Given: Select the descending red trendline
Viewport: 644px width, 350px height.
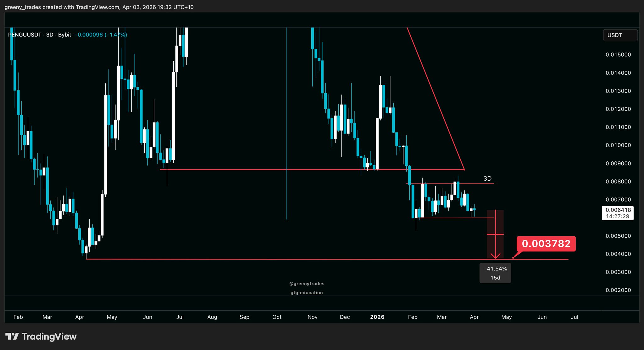Looking at the screenshot, I should point(436,99).
